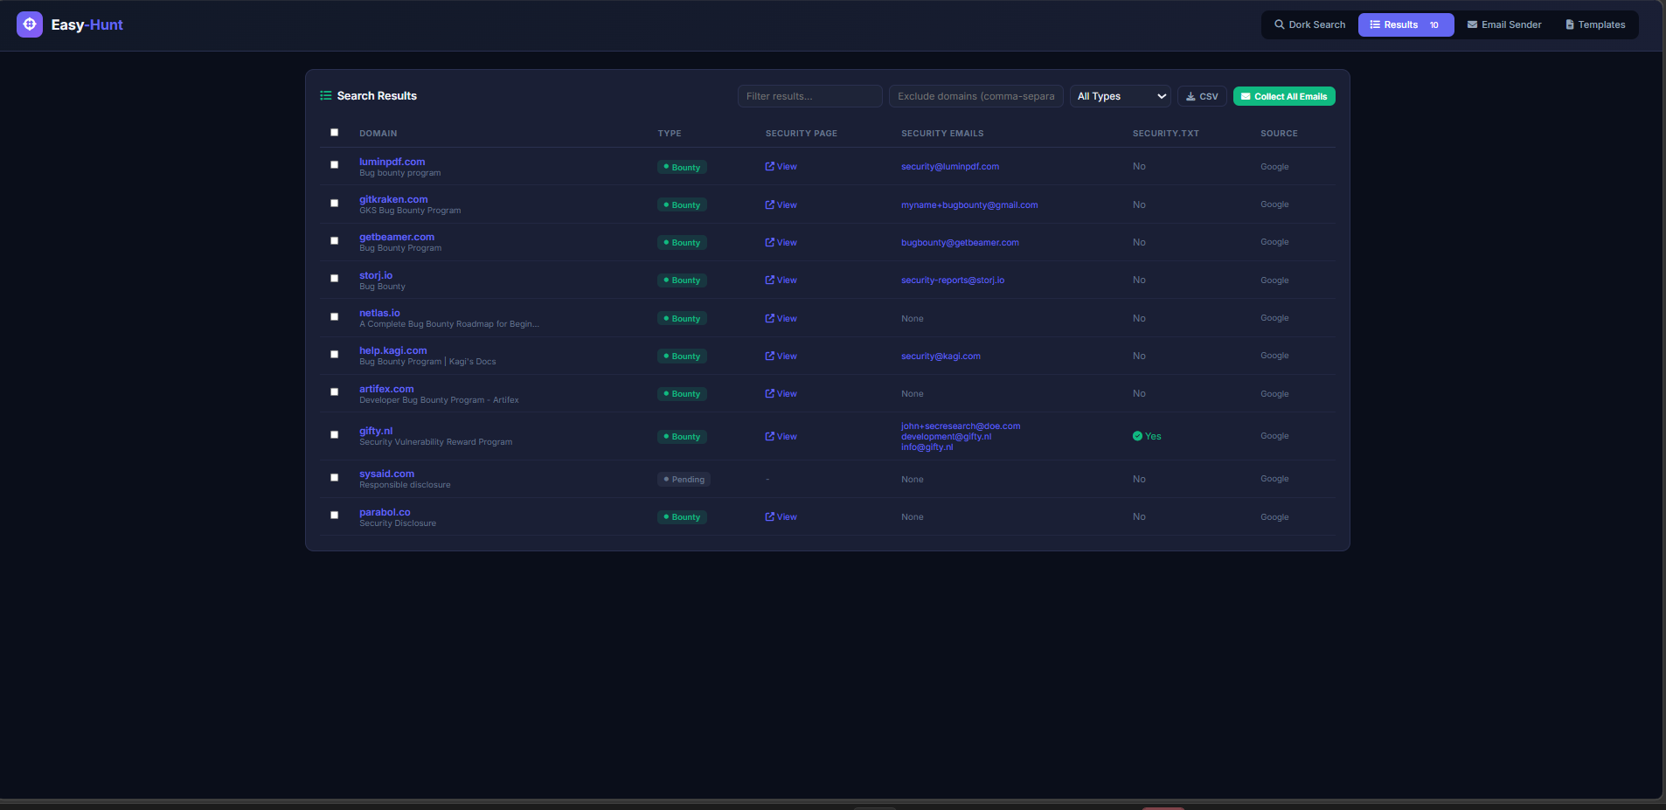The width and height of the screenshot is (1666, 810).
Task: Check the luminpdf.com row checkbox
Action: pos(334,165)
